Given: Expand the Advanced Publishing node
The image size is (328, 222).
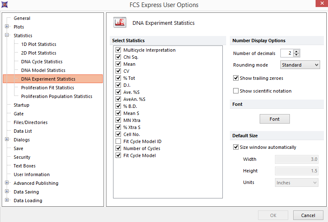Looking at the screenshot, I should pos(7,183).
